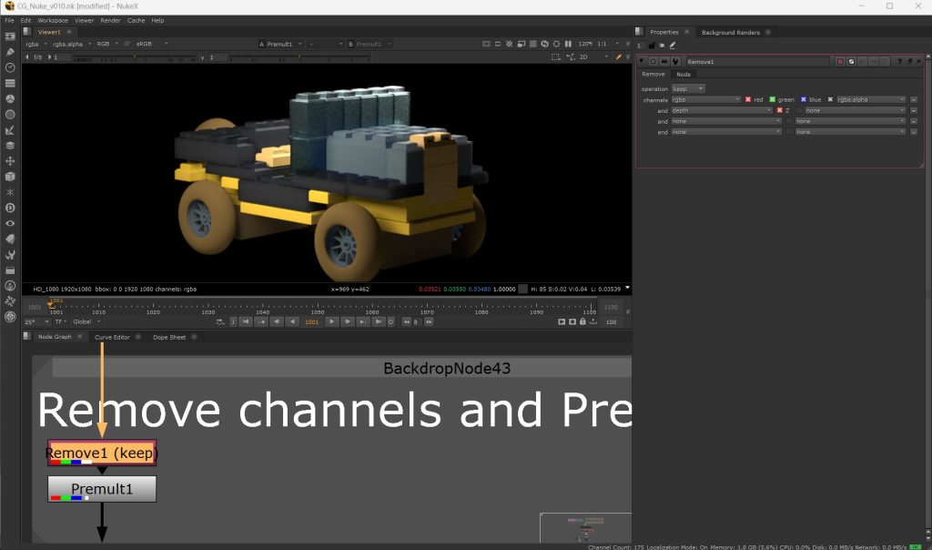Click the Remove1 wrench icon in Properties

click(x=675, y=61)
